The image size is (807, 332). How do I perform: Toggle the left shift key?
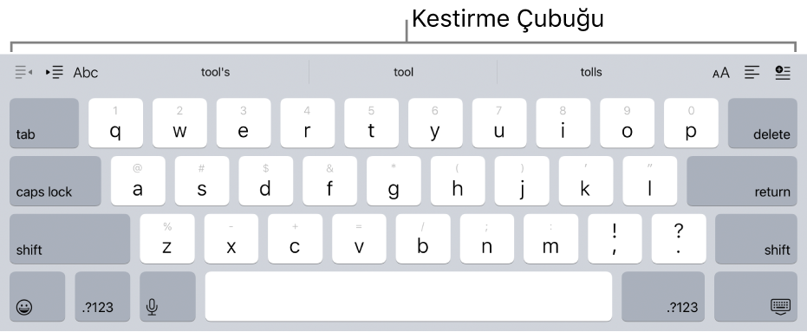(x=70, y=239)
